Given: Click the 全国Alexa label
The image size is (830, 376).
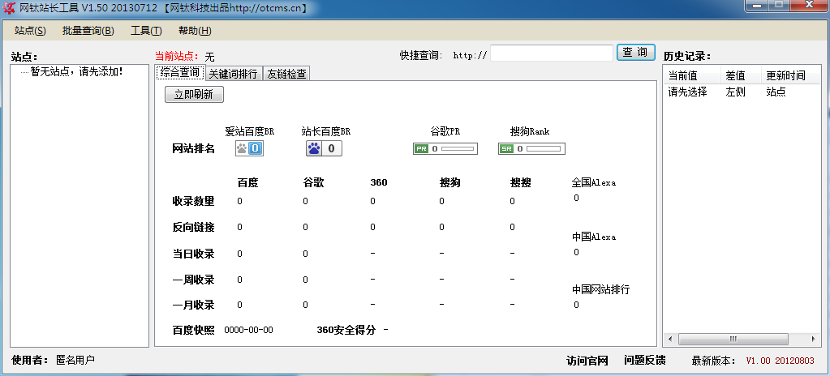Looking at the screenshot, I should (593, 183).
